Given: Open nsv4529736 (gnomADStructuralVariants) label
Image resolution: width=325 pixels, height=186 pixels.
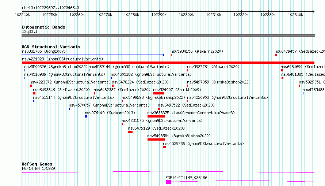Looking at the screenshot, I should [x=203, y=144].
